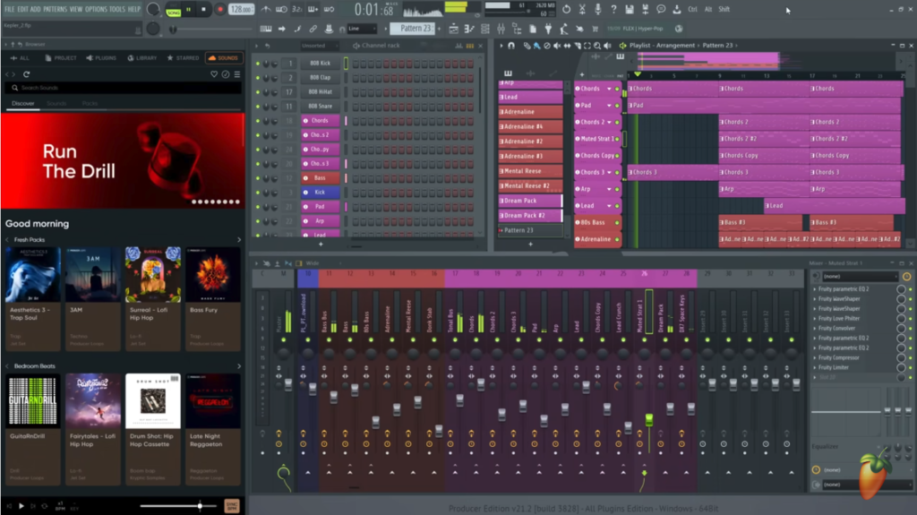Click the Save project floppy icon

click(630, 9)
